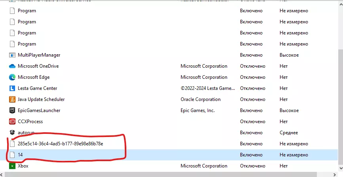Screen dimensions: 343x177
Task: Click Нет impact in Lesta Game Center row
Action: pos(284,88)
